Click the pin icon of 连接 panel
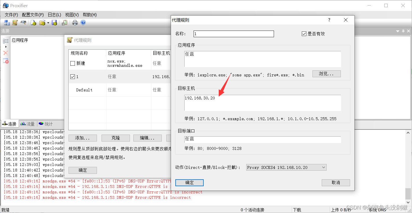The width and height of the screenshot is (412, 213). [403, 31]
